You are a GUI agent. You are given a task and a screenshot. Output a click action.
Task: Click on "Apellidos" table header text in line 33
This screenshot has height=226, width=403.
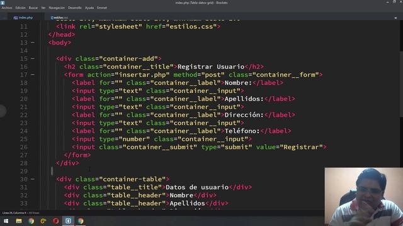(188, 203)
